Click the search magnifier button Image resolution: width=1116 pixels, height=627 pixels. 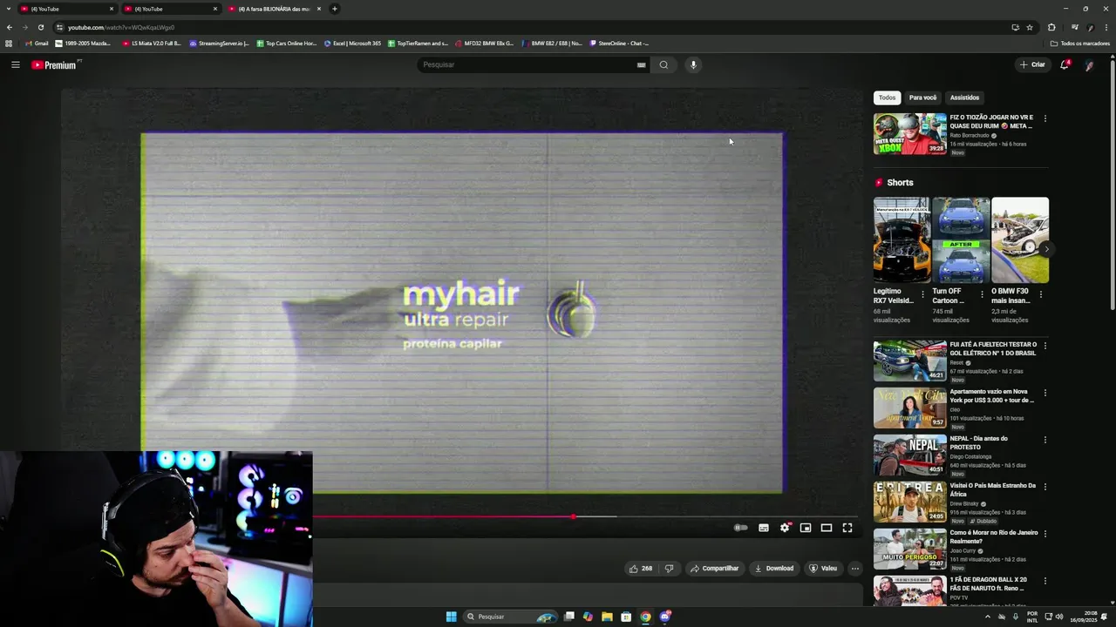coord(663,64)
